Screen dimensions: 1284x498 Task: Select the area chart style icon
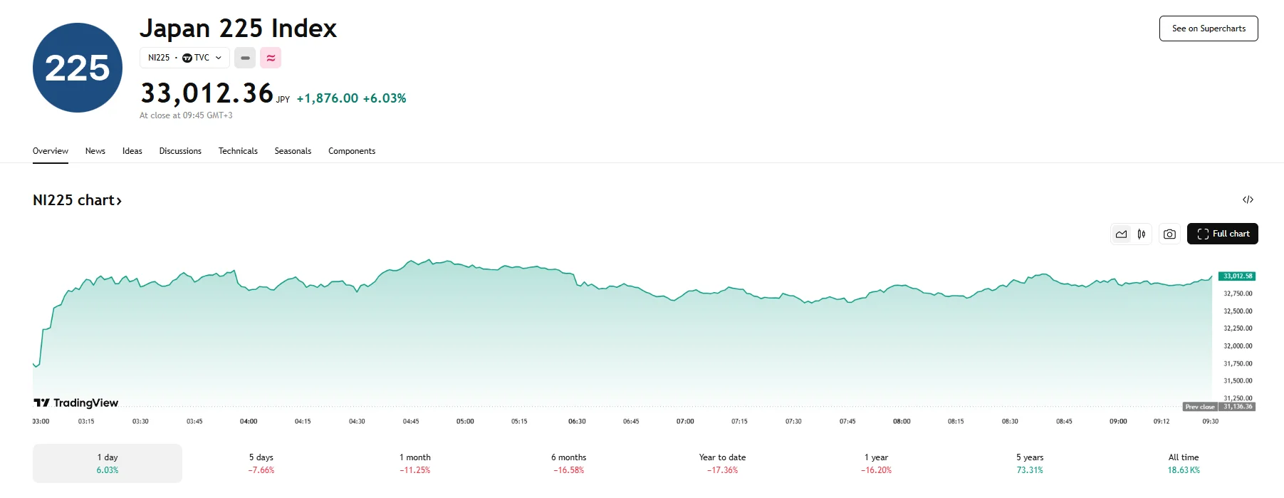(1121, 233)
